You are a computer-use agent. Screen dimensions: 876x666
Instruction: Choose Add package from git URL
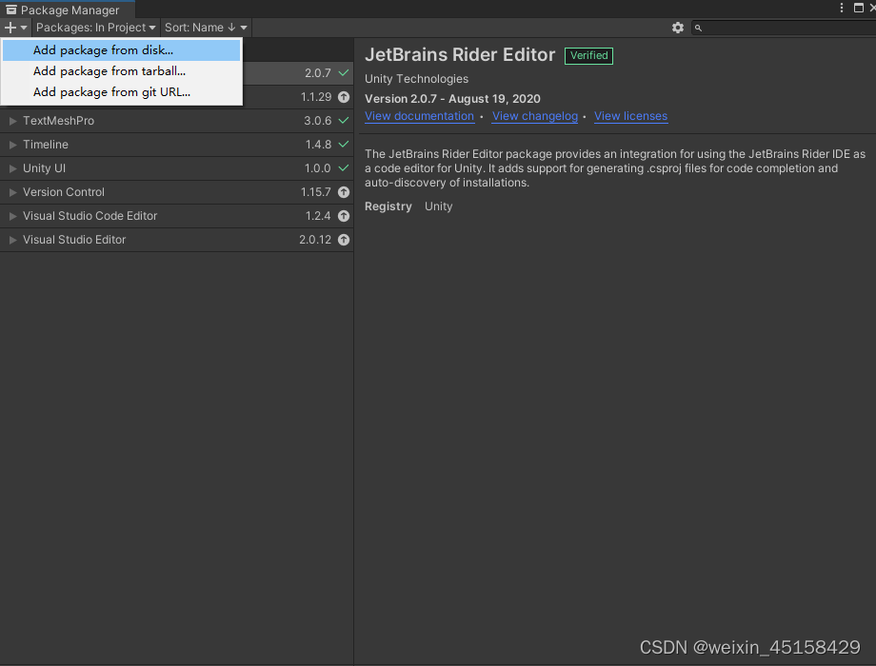[x=121, y=92]
